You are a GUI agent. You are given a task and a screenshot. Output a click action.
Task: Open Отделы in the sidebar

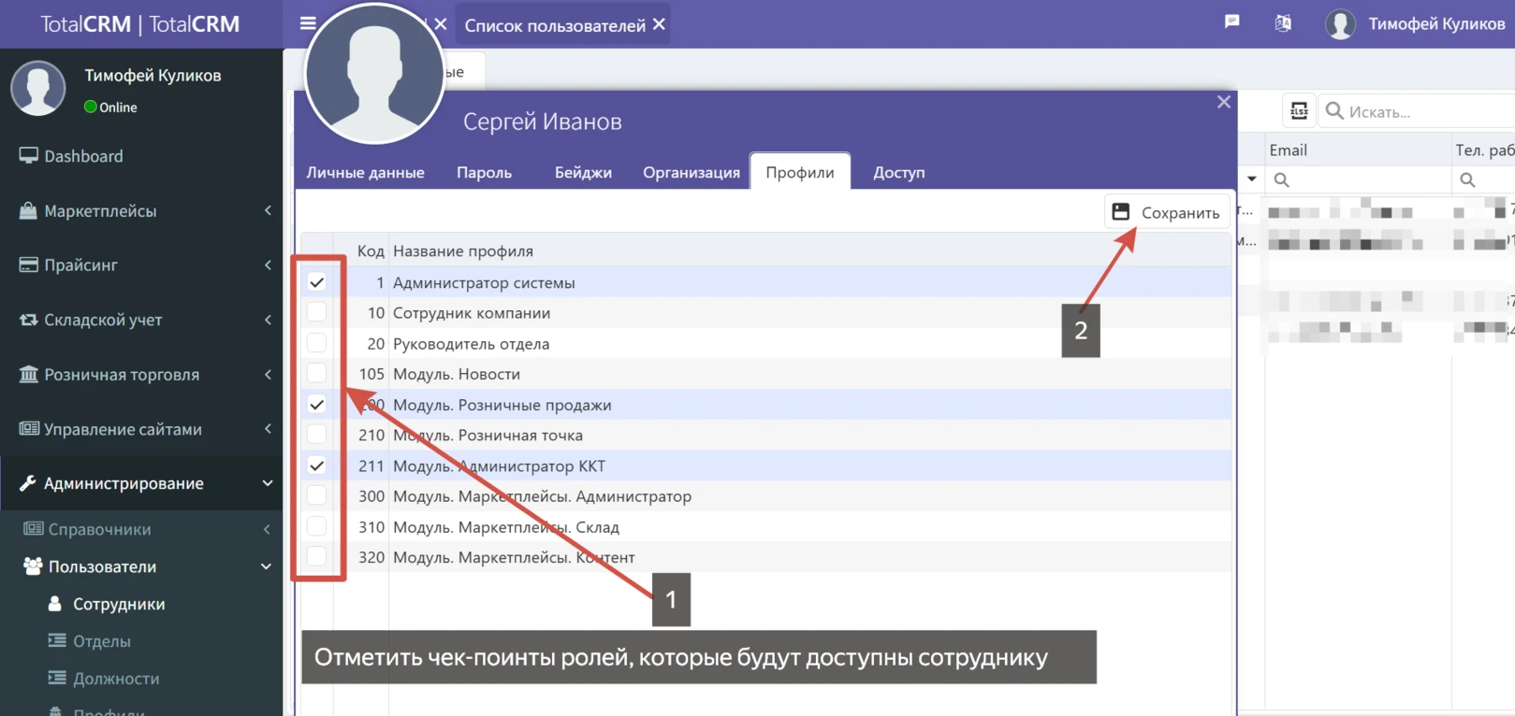[102, 641]
